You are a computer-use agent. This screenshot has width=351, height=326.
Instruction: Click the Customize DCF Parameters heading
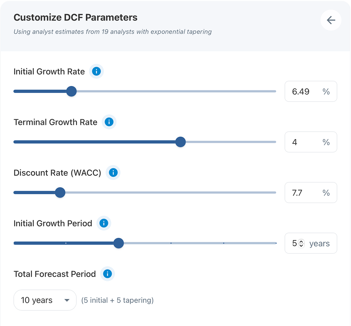click(x=75, y=17)
